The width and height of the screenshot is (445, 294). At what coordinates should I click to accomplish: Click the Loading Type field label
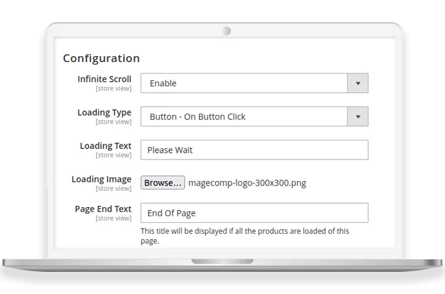pos(104,112)
